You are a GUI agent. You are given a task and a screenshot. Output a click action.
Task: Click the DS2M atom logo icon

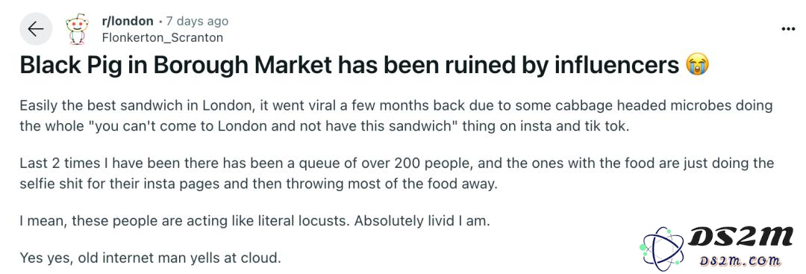click(663, 247)
